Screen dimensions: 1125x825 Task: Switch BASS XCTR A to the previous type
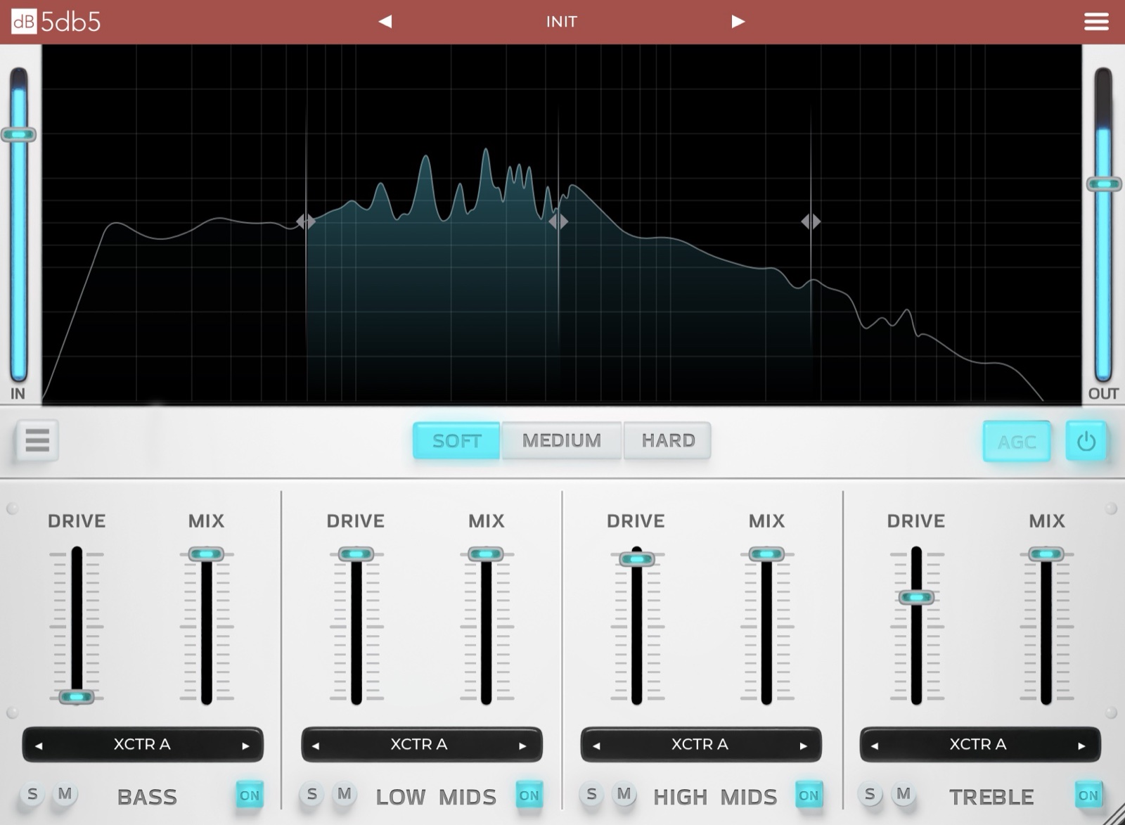click(x=39, y=746)
